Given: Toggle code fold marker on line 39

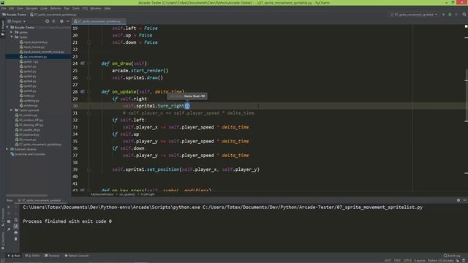Looking at the screenshot, I should (x=89, y=169).
